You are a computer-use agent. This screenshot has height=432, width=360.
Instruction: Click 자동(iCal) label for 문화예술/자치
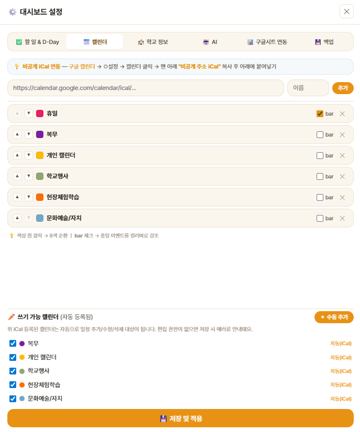(x=341, y=399)
